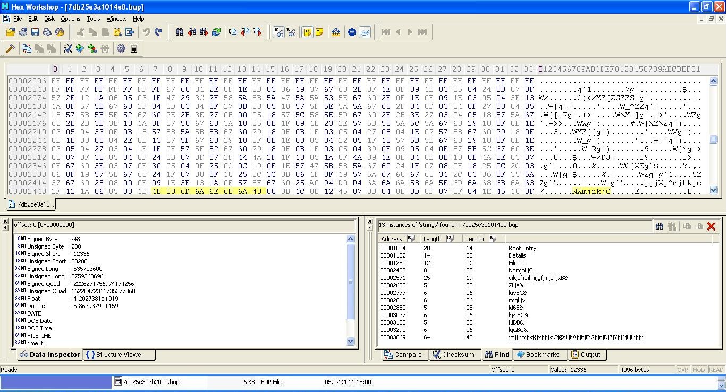This screenshot has height=392, width=727.
Task: Toggle second Length column hex format icon
Action: tap(492, 238)
